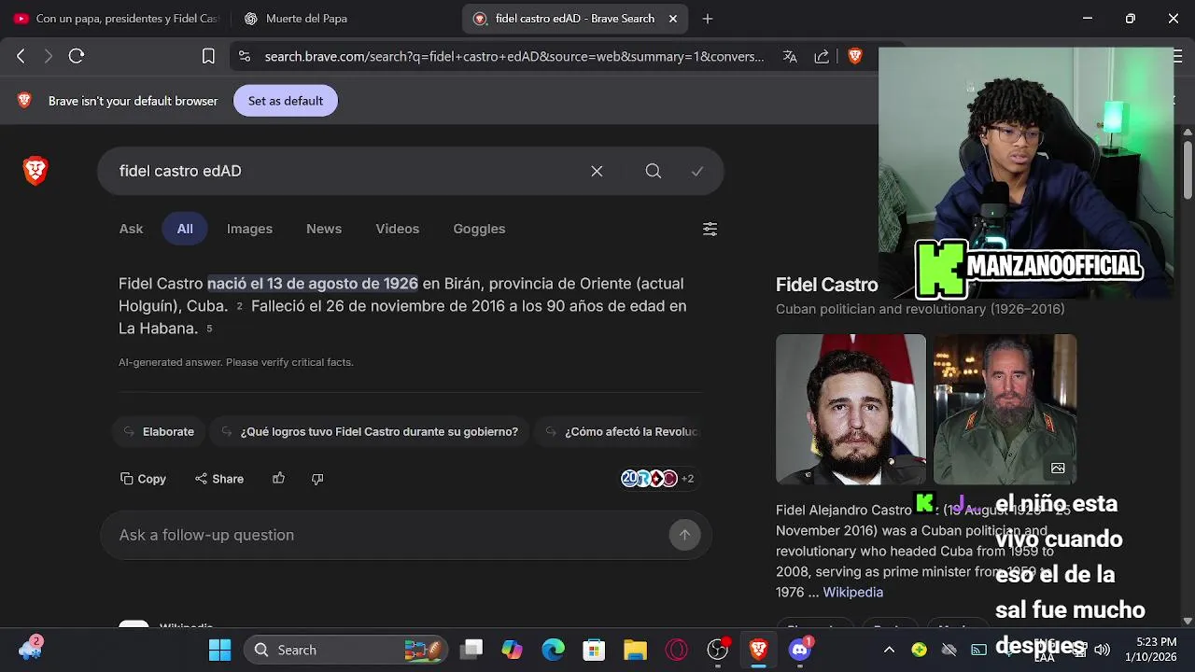Select the address bar URL

[x=513, y=56]
